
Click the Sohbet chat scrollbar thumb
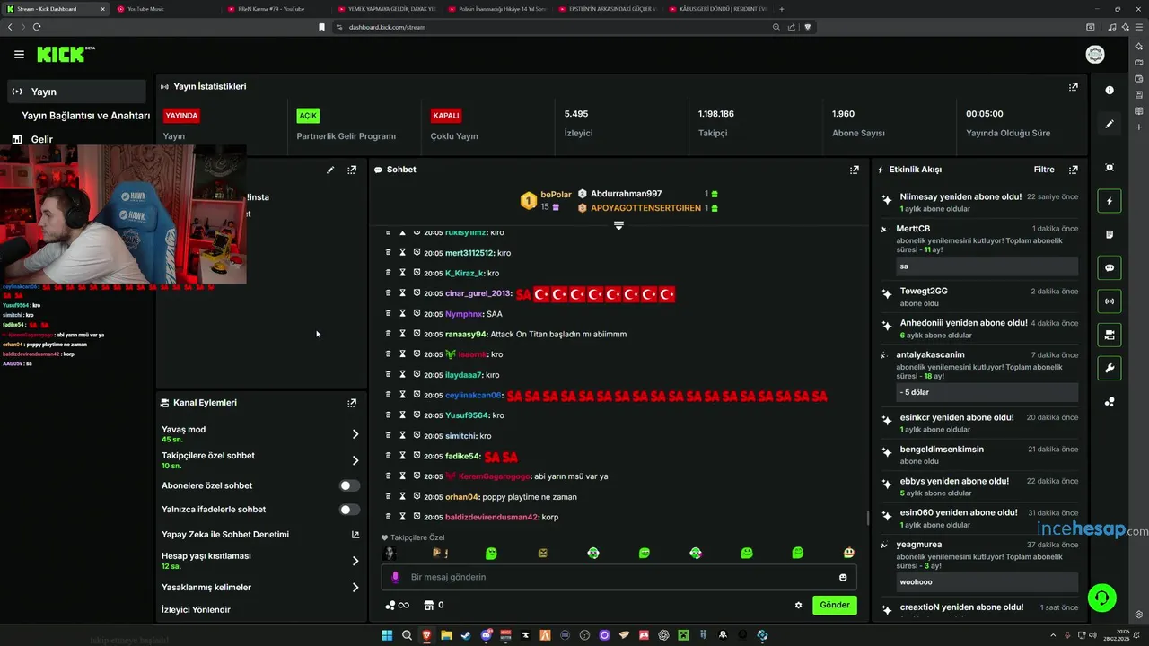point(866,518)
